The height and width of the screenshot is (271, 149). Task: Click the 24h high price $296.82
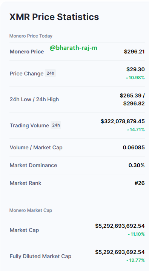coord(134,103)
